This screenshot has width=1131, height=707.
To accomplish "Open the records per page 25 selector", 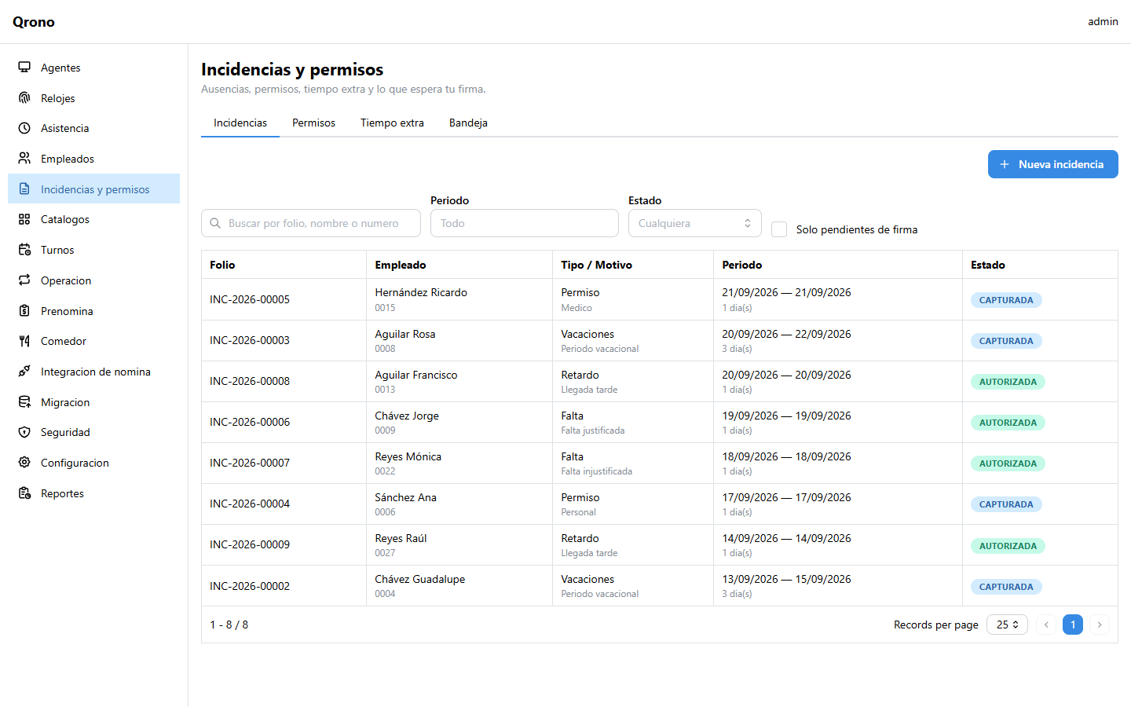I will tap(1007, 625).
